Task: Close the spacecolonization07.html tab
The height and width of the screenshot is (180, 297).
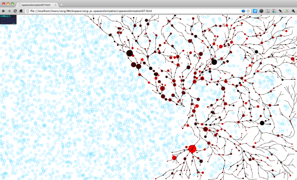Action: [56, 5]
